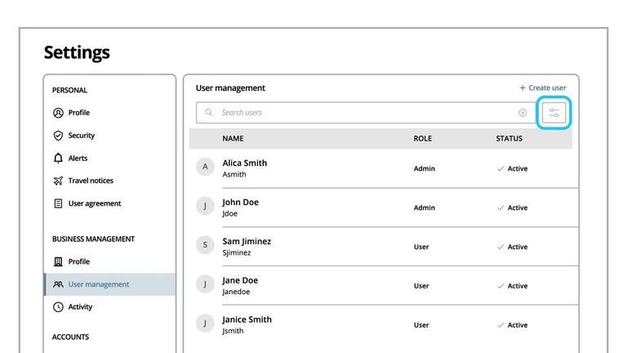Open the Activity section
Viewport: 627px width, 353px height.
[x=80, y=307]
